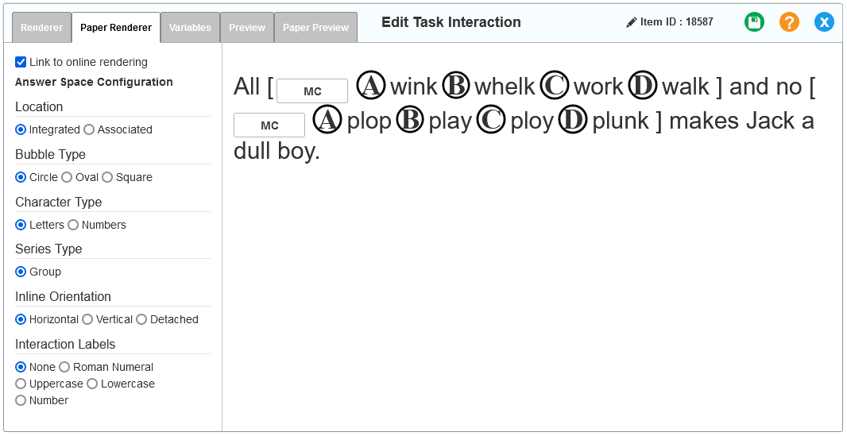The width and height of the screenshot is (847, 436).
Task: Click bubble D next to walk
Action: coord(644,86)
